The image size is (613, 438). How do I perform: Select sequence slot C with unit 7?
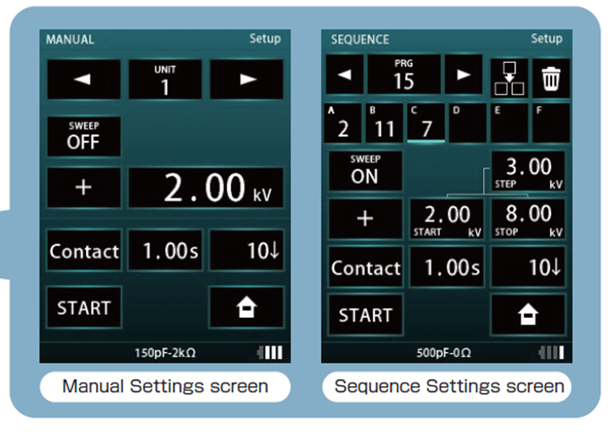[426, 123]
